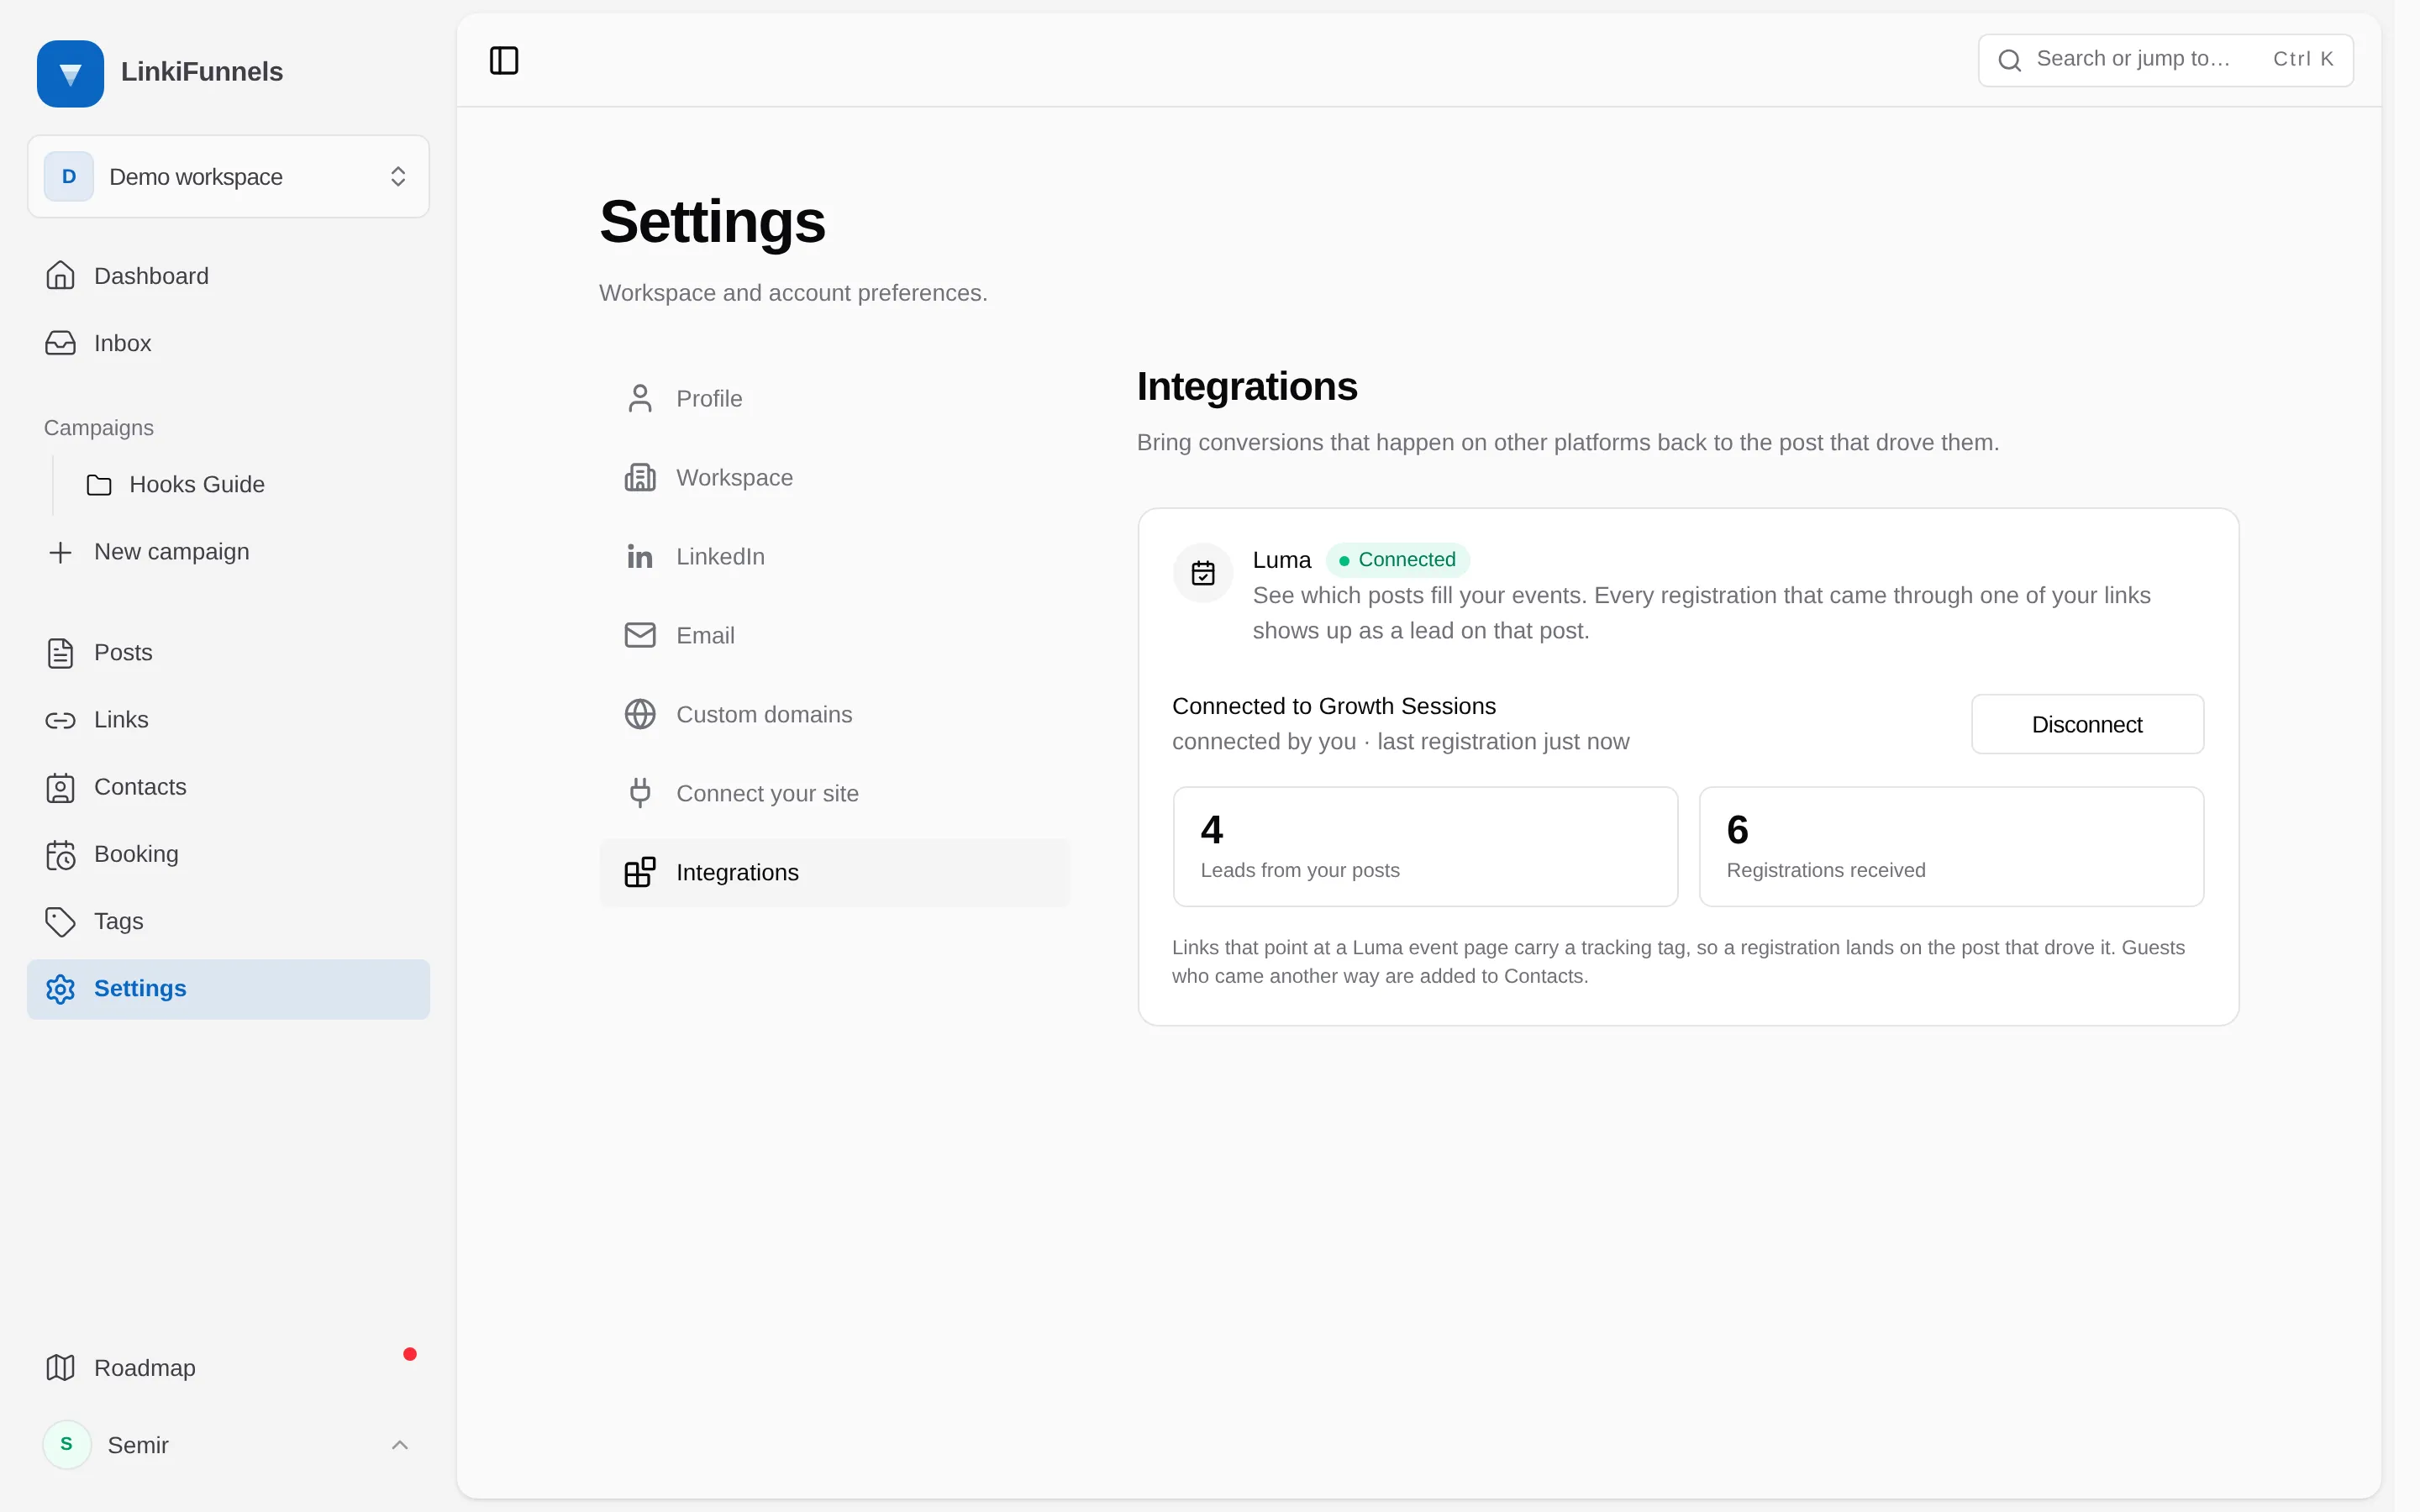The image size is (2420, 1512).
Task: Click the Booking calendar-clock icon
Action: click(x=60, y=854)
